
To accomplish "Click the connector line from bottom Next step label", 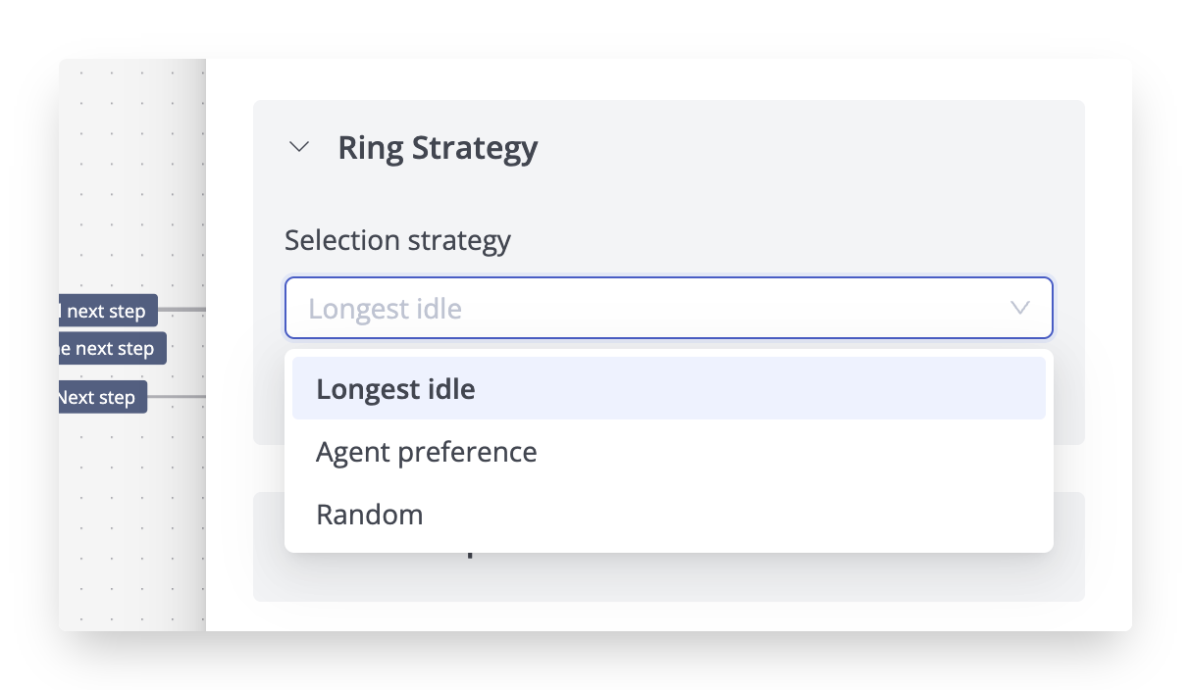I will click(177, 397).
